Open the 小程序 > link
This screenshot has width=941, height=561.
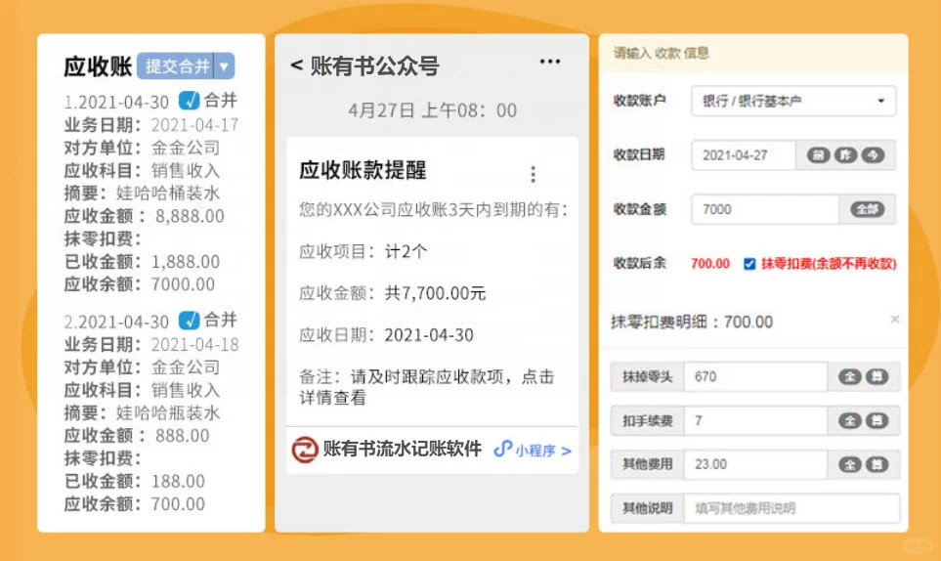tap(533, 450)
